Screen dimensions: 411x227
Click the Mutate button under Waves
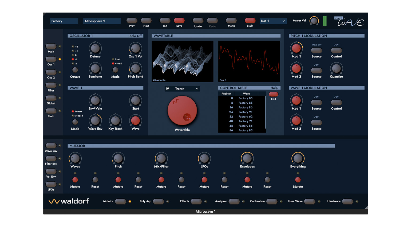pos(75,180)
